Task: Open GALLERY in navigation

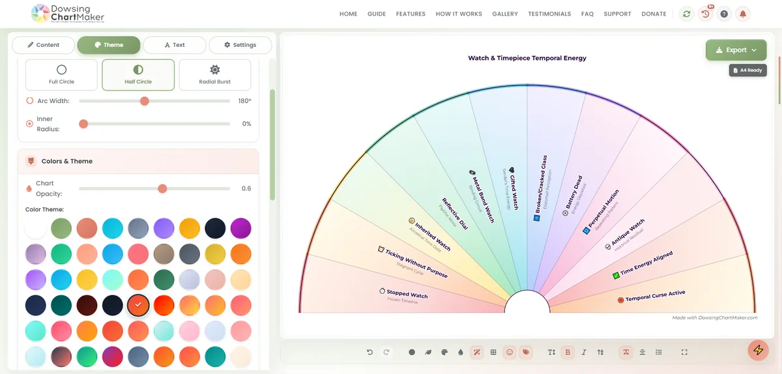Action: (505, 14)
